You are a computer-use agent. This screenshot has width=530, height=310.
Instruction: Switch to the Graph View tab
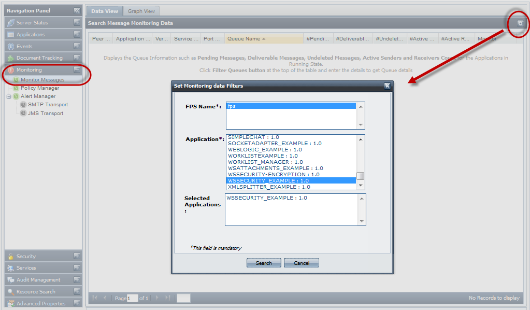pyautogui.click(x=141, y=11)
